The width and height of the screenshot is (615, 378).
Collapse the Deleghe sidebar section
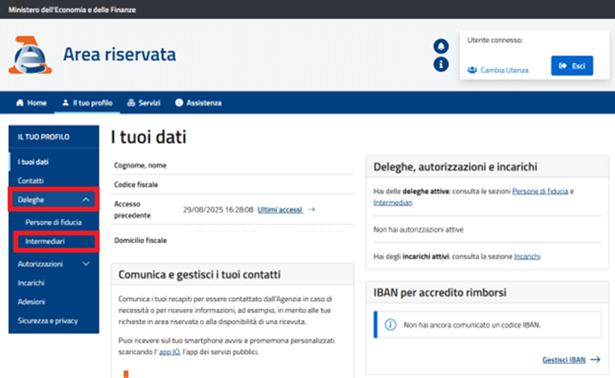click(86, 200)
